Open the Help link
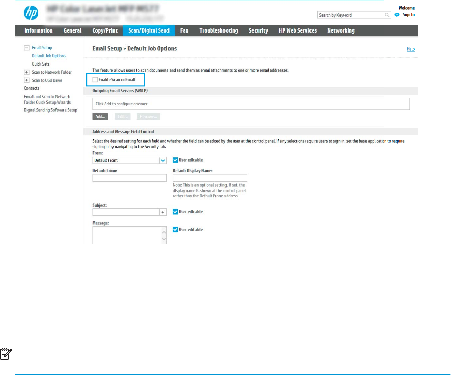The width and height of the screenshot is (451, 375). [x=410, y=49]
